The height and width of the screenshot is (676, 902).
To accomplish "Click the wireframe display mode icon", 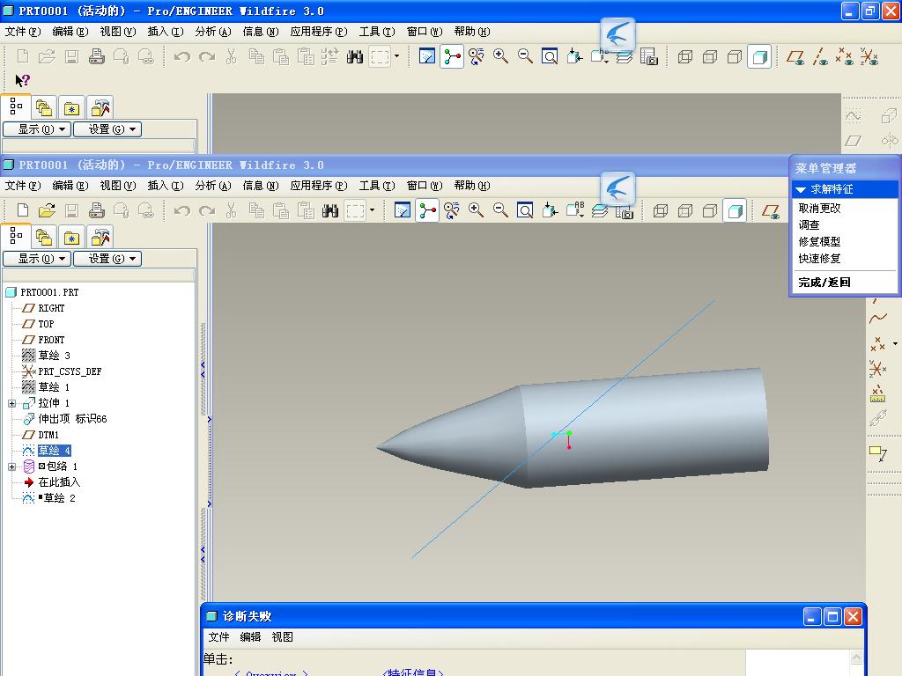I will 661,211.
